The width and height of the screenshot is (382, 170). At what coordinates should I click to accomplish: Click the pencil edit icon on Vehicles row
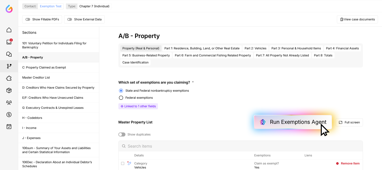click(129, 163)
